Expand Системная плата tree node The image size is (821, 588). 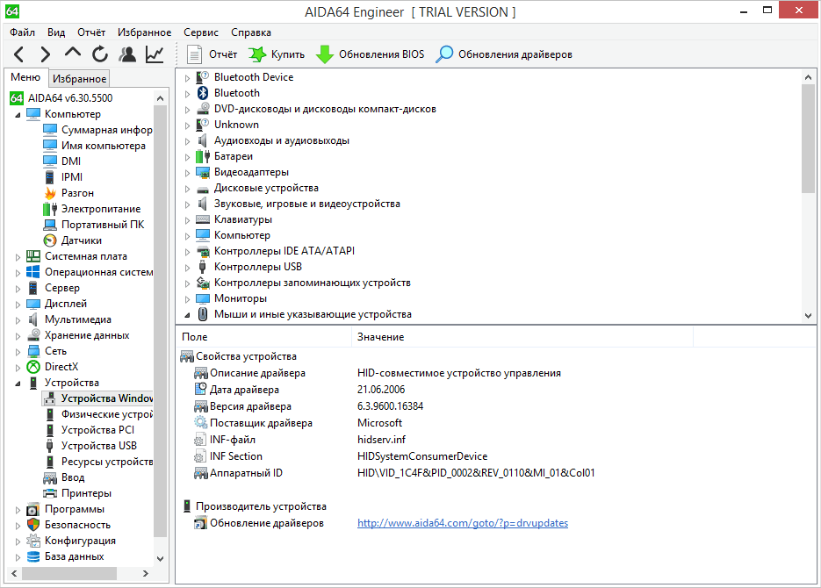[x=19, y=257]
